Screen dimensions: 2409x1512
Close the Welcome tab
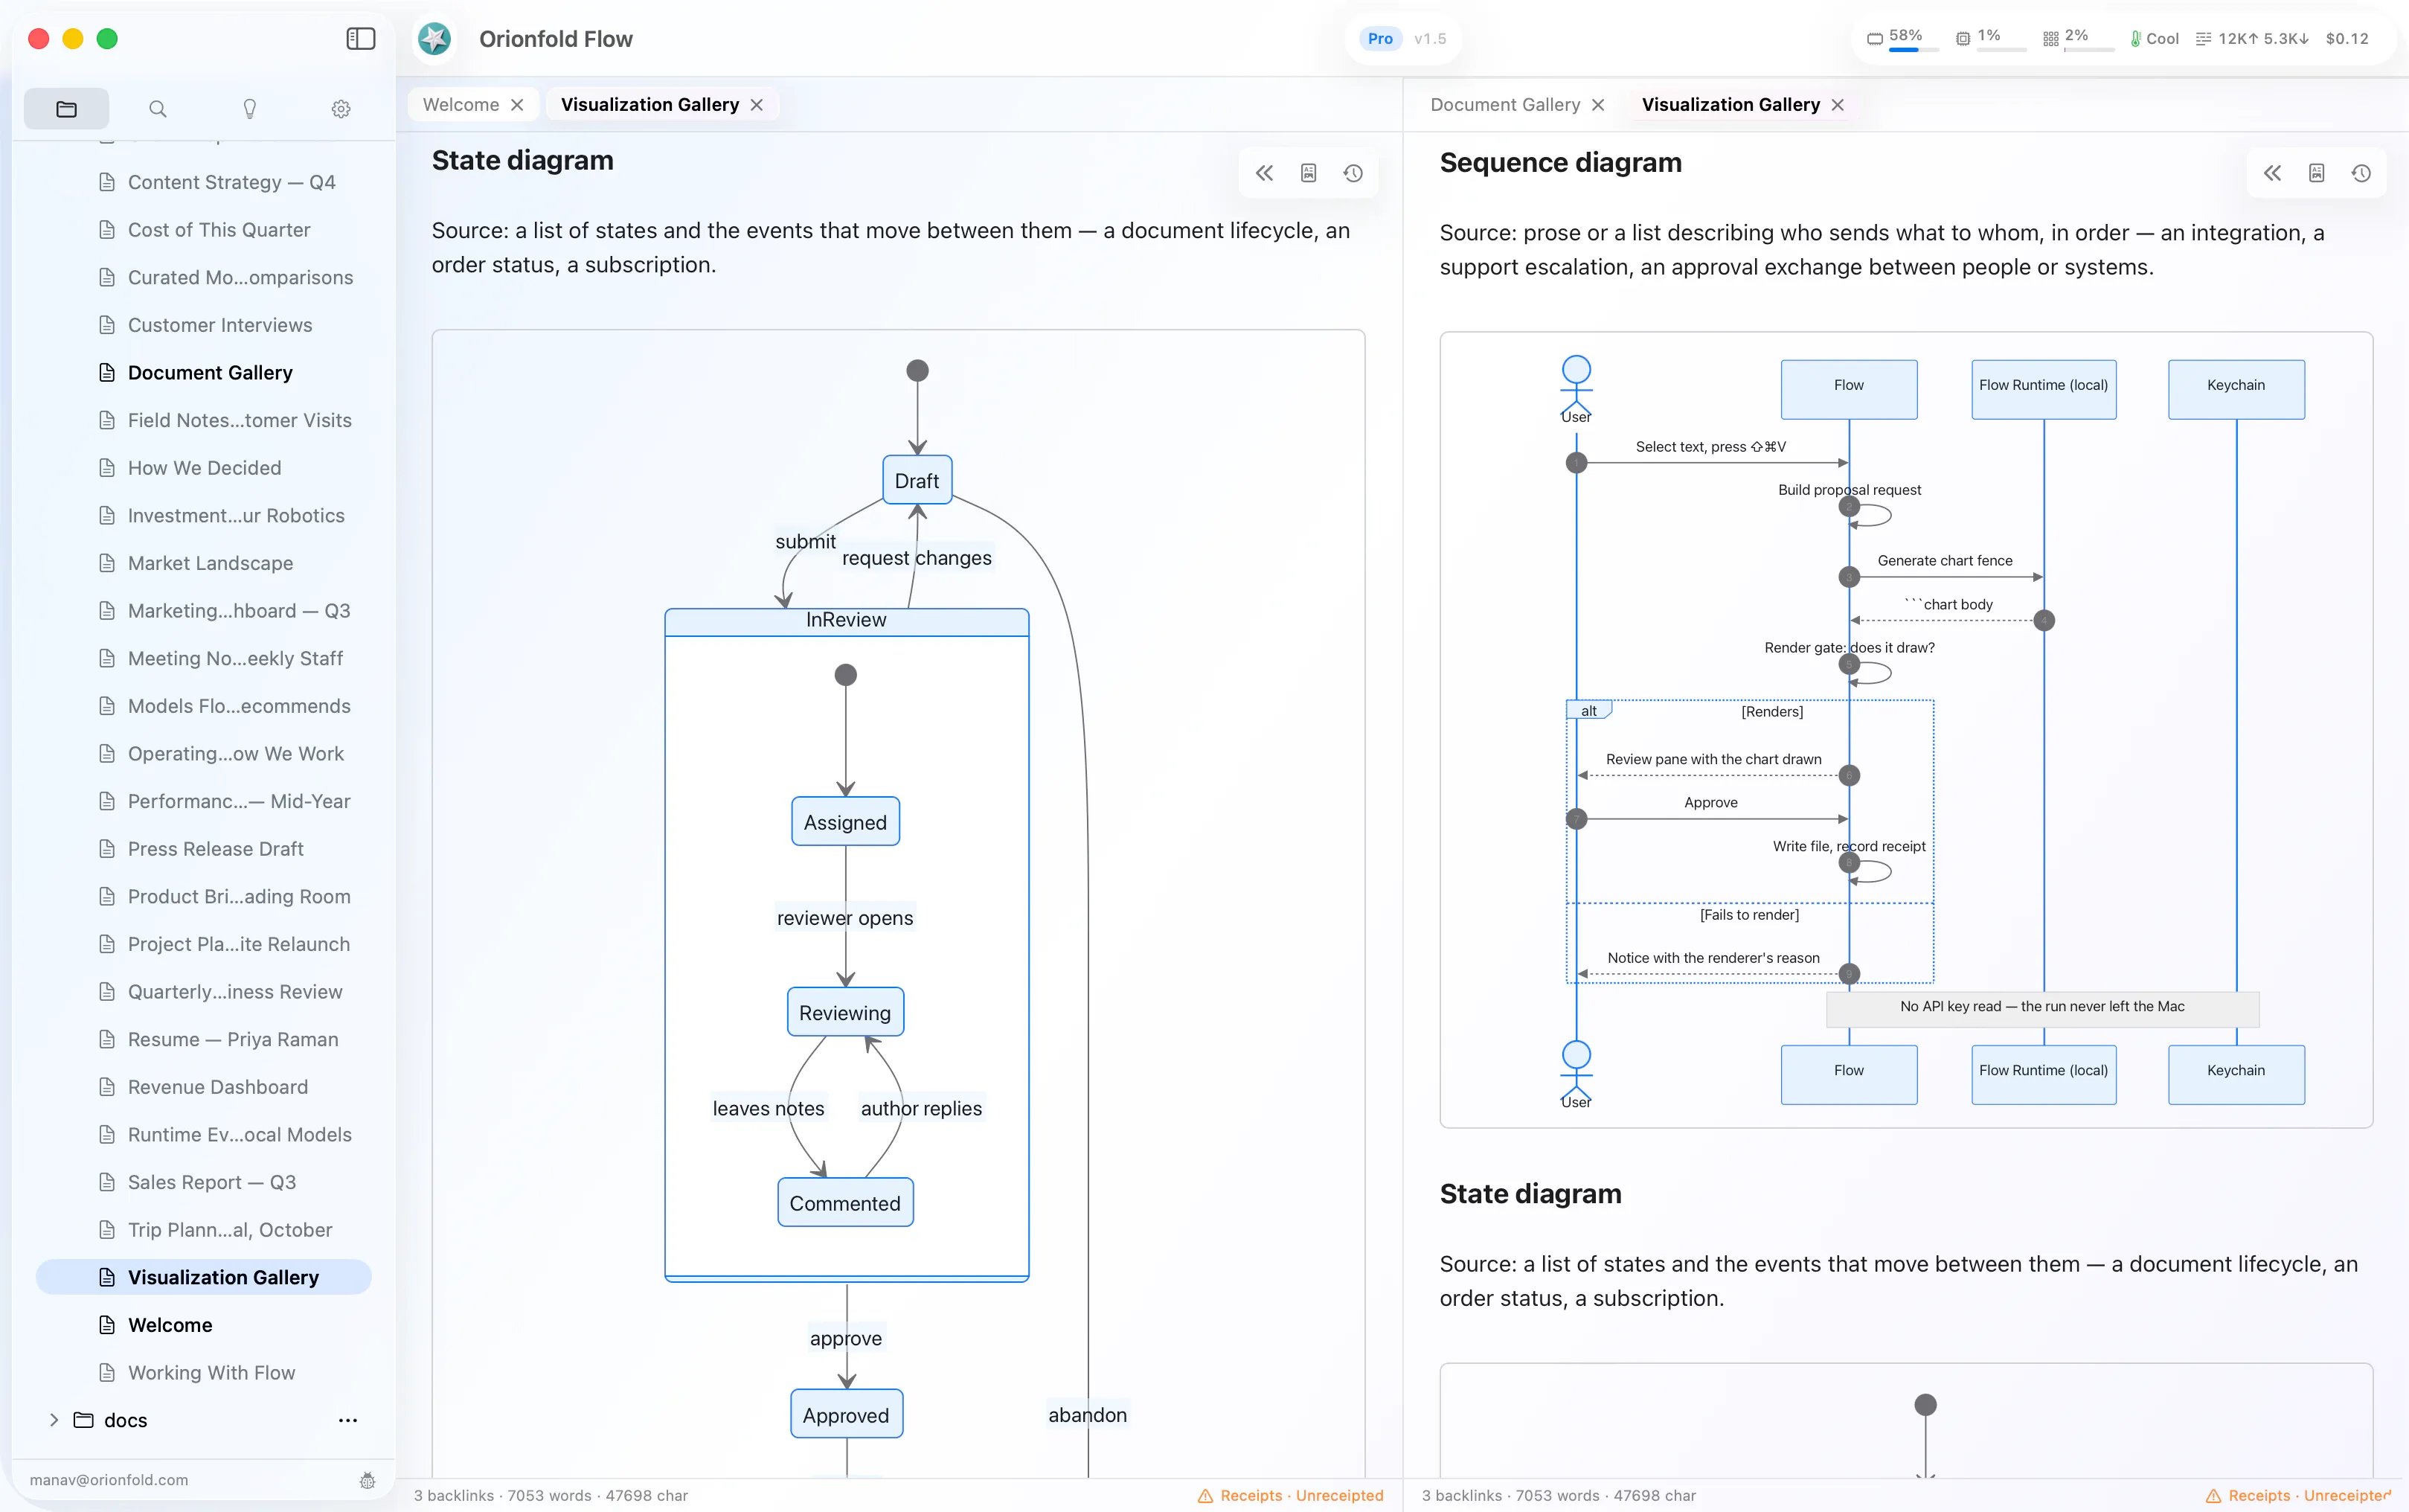pos(517,105)
